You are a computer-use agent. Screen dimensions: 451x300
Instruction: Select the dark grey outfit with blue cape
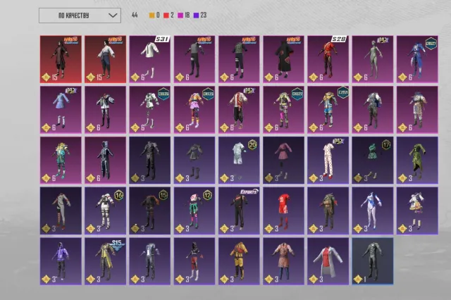coord(373,110)
